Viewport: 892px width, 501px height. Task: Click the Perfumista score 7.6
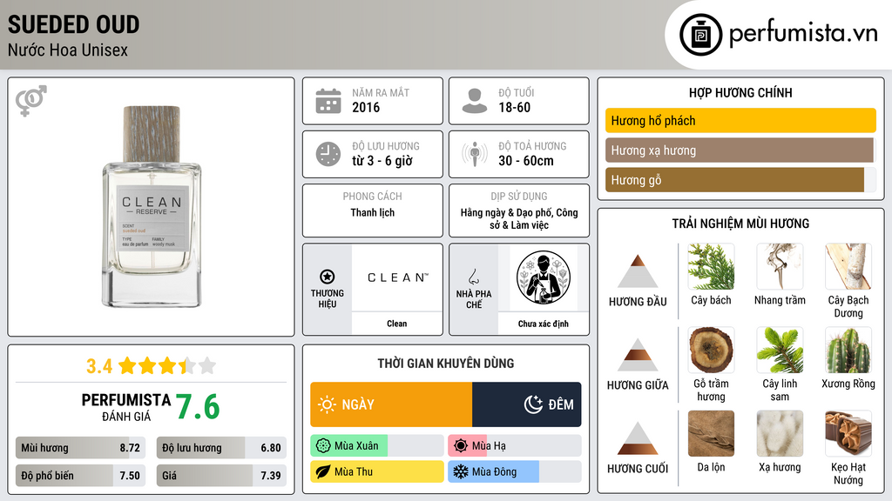(x=198, y=407)
